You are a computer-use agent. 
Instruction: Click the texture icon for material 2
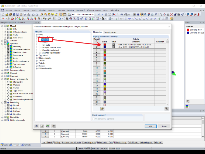coord(114,47)
